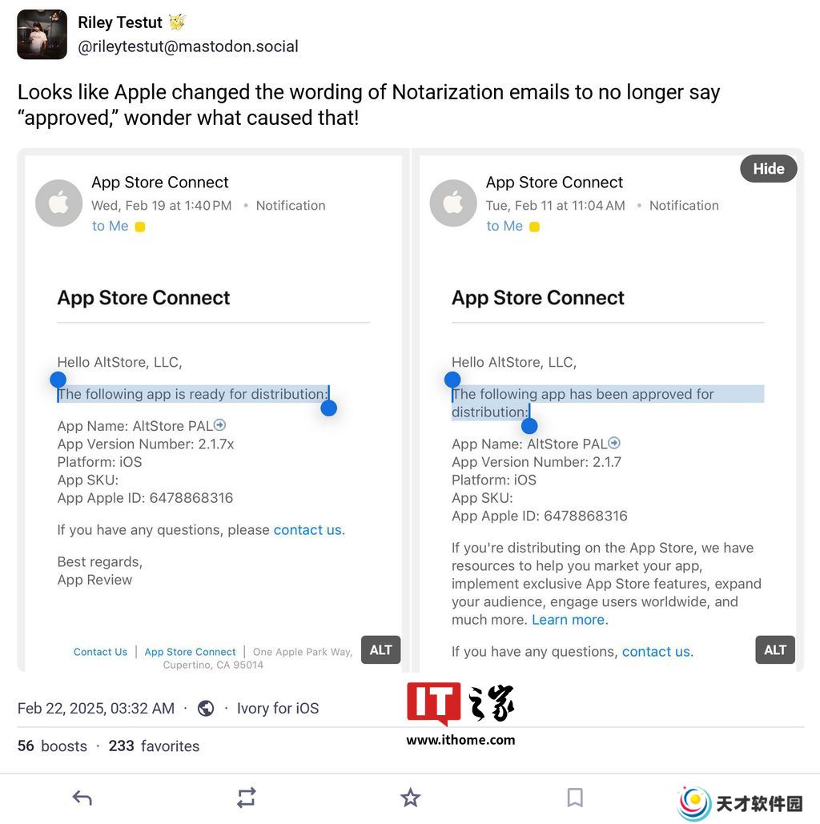The image size is (820, 824).
Task: Bookmark this post
Action: [x=575, y=798]
